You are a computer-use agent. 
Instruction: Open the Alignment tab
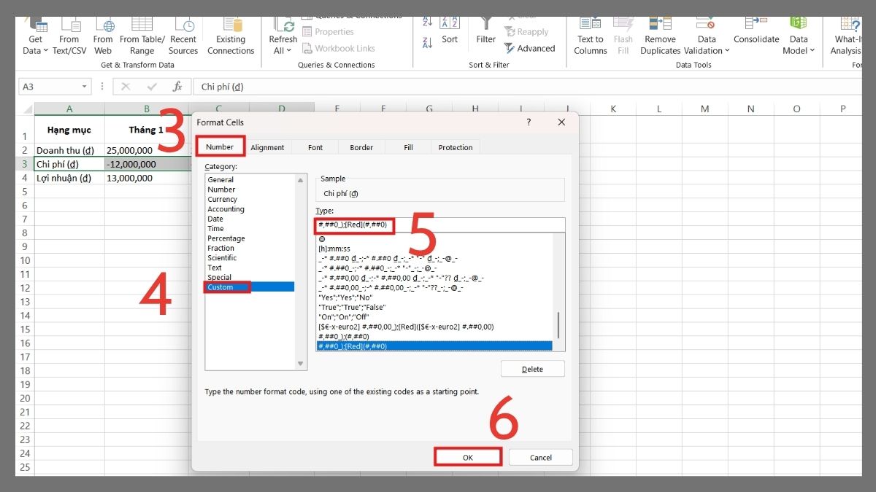[267, 147]
